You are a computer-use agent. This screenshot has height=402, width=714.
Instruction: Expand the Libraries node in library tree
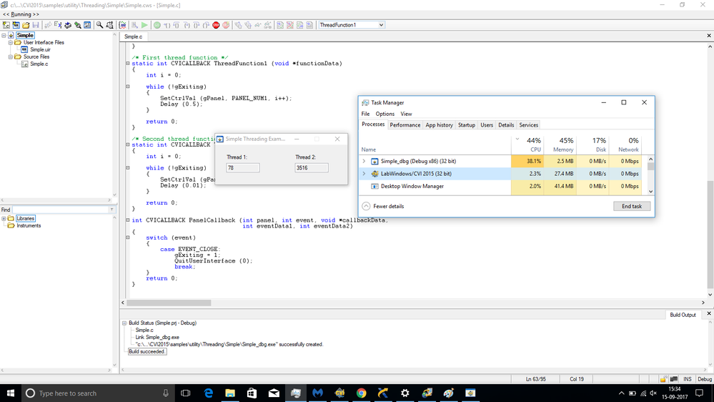coord(4,219)
